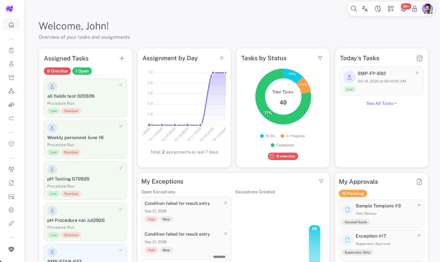Screen dimensions: 440x262
Task: Open the report document sidebar icon
Action: click(11, 183)
